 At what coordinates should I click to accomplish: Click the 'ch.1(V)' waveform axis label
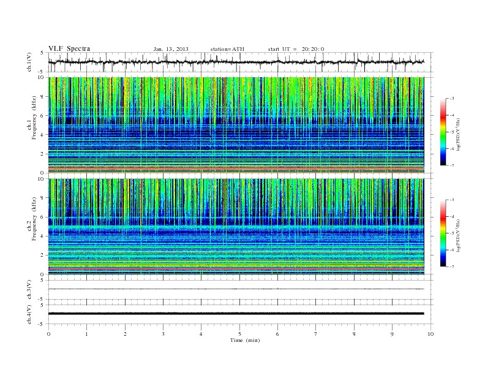[29, 62]
